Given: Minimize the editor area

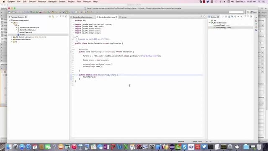Looking at the screenshot, I should [201, 16].
